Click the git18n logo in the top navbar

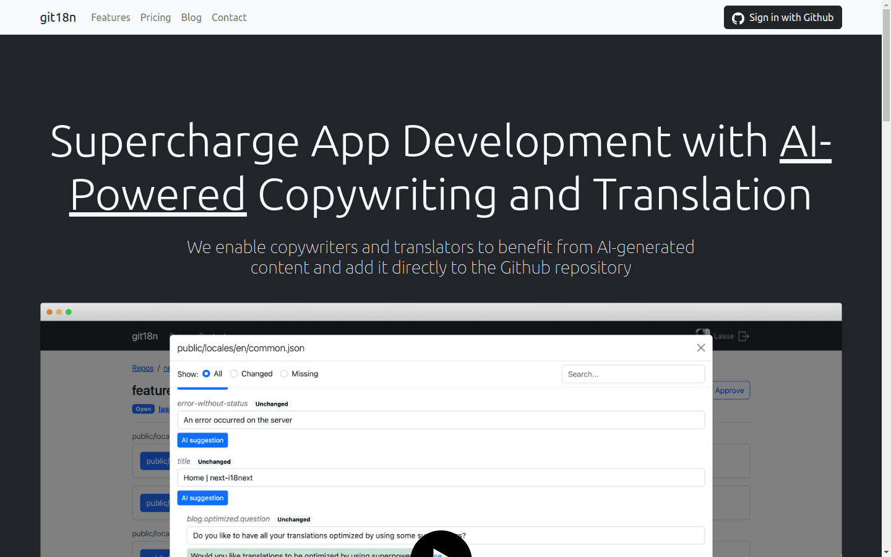tap(58, 17)
